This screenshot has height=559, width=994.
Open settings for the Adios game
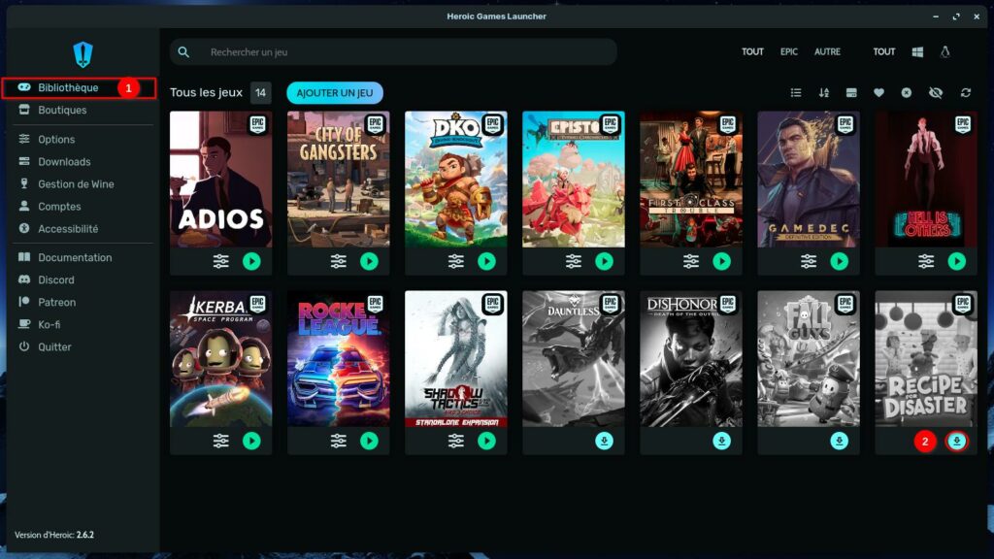click(x=220, y=261)
